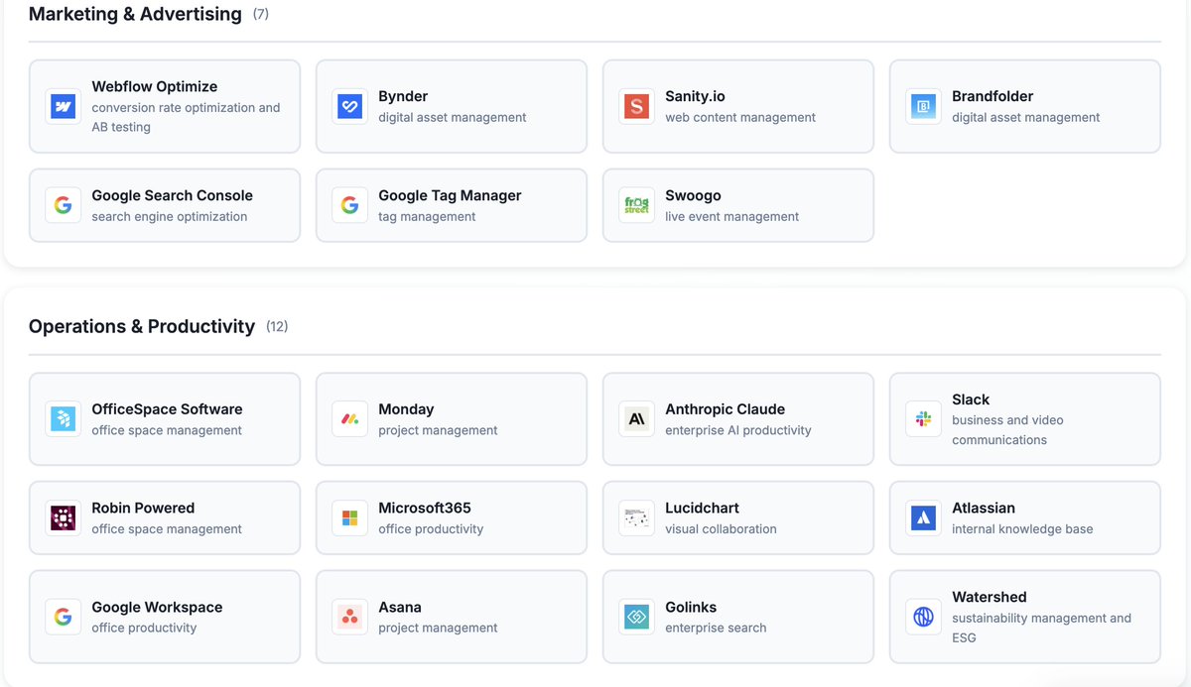The image size is (1191, 687).
Task: Click the Asana logo icon
Action: click(350, 617)
